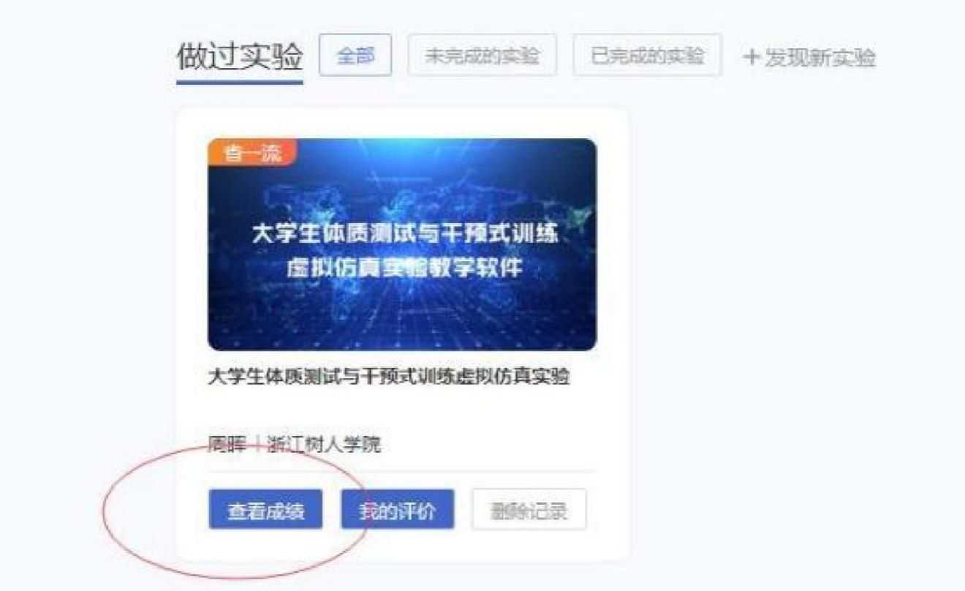This screenshot has height=591, width=965.
Task: Click the 查看成绩 button
Action: pos(265,509)
